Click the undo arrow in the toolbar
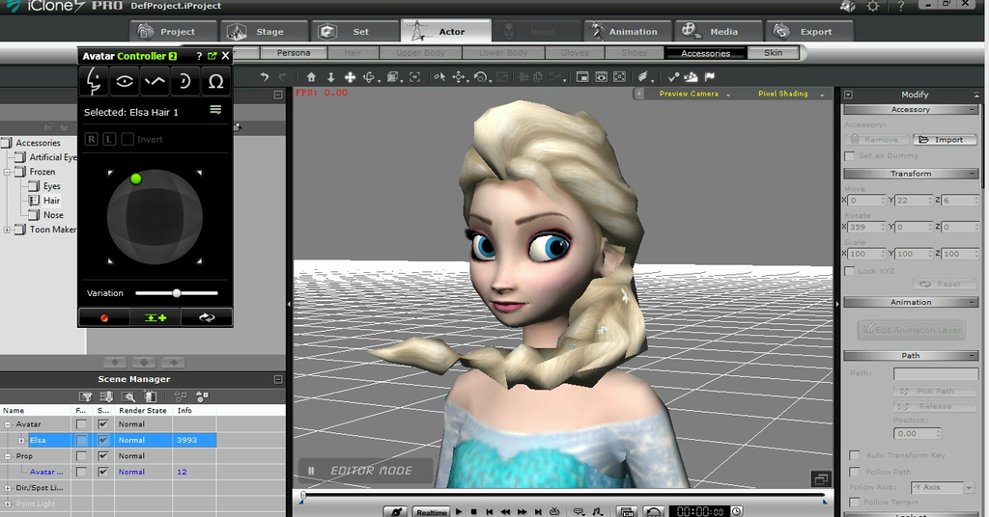989x517 pixels. pyautogui.click(x=264, y=76)
